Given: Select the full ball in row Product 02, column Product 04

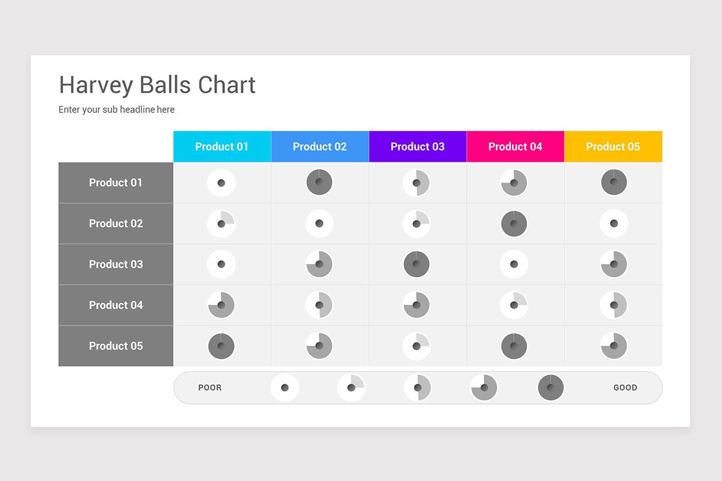Looking at the screenshot, I should point(514,224).
